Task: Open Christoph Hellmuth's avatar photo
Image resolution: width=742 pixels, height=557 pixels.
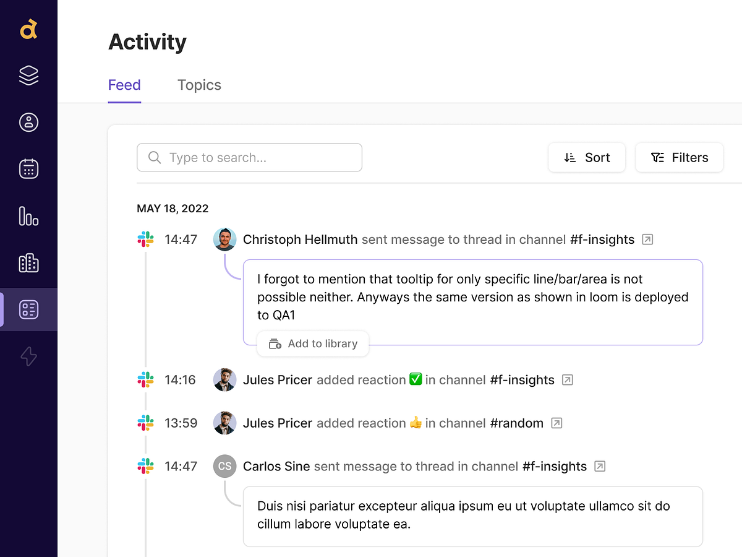Action: tap(225, 239)
